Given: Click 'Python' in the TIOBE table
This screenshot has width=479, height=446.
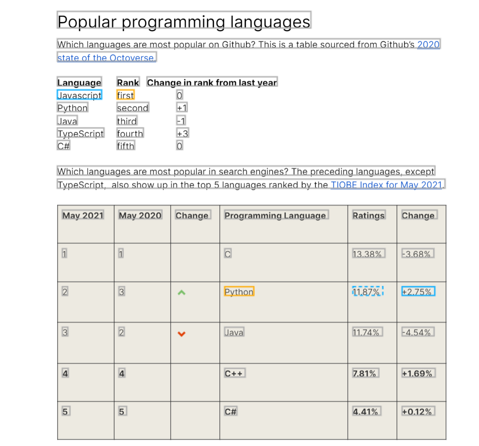Looking at the screenshot, I should click(x=239, y=291).
